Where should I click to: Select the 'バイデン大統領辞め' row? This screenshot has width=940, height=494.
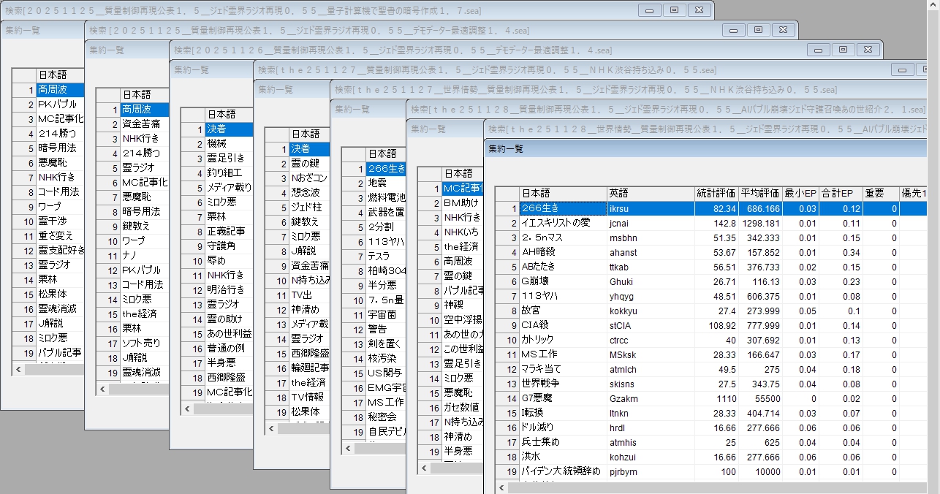pos(560,471)
